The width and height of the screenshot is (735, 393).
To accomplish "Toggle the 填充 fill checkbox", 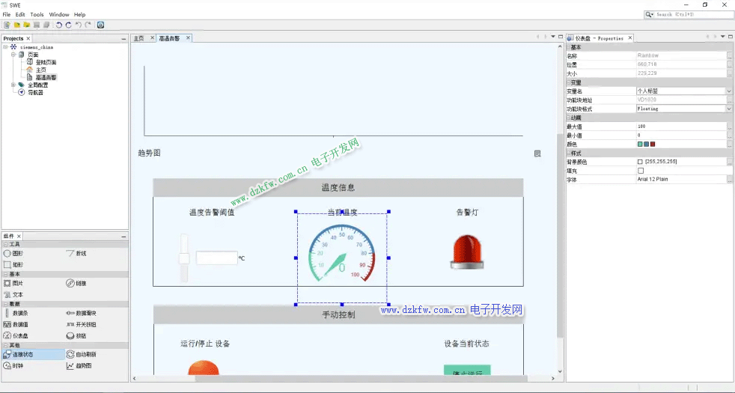I will [640, 171].
